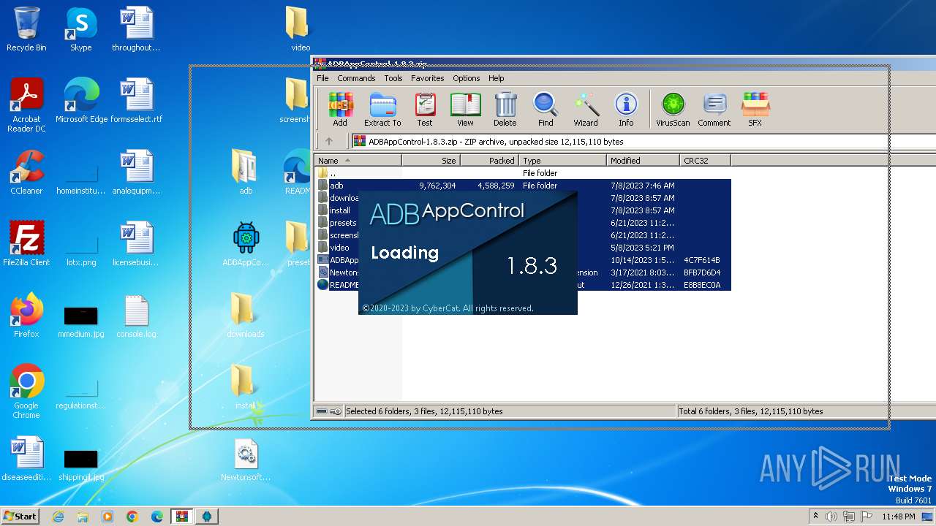936x526 pixels.
Task: Open the Tools menu
Action: (x=393, y=78)
